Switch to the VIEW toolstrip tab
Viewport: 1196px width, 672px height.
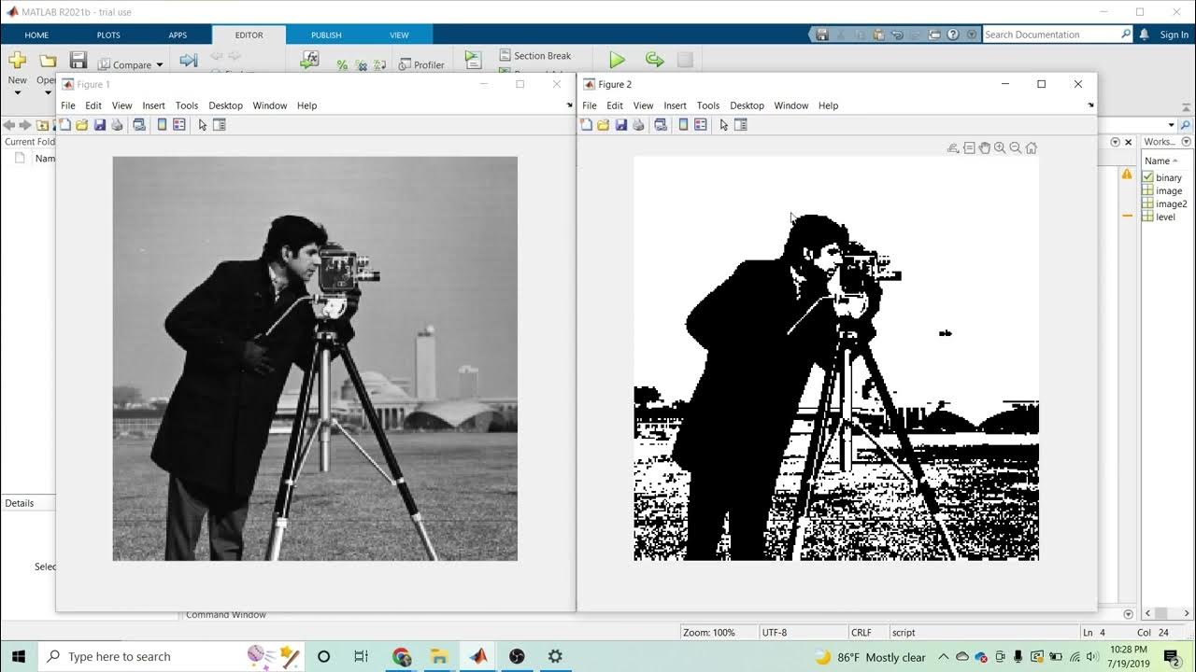click(x=399, y=35)
